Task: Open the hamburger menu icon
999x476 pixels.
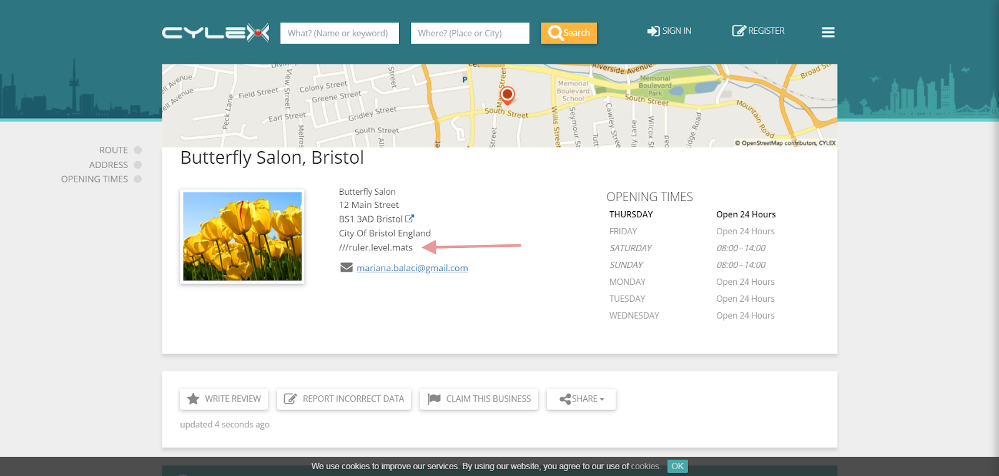Action: [x=828, y=32]
